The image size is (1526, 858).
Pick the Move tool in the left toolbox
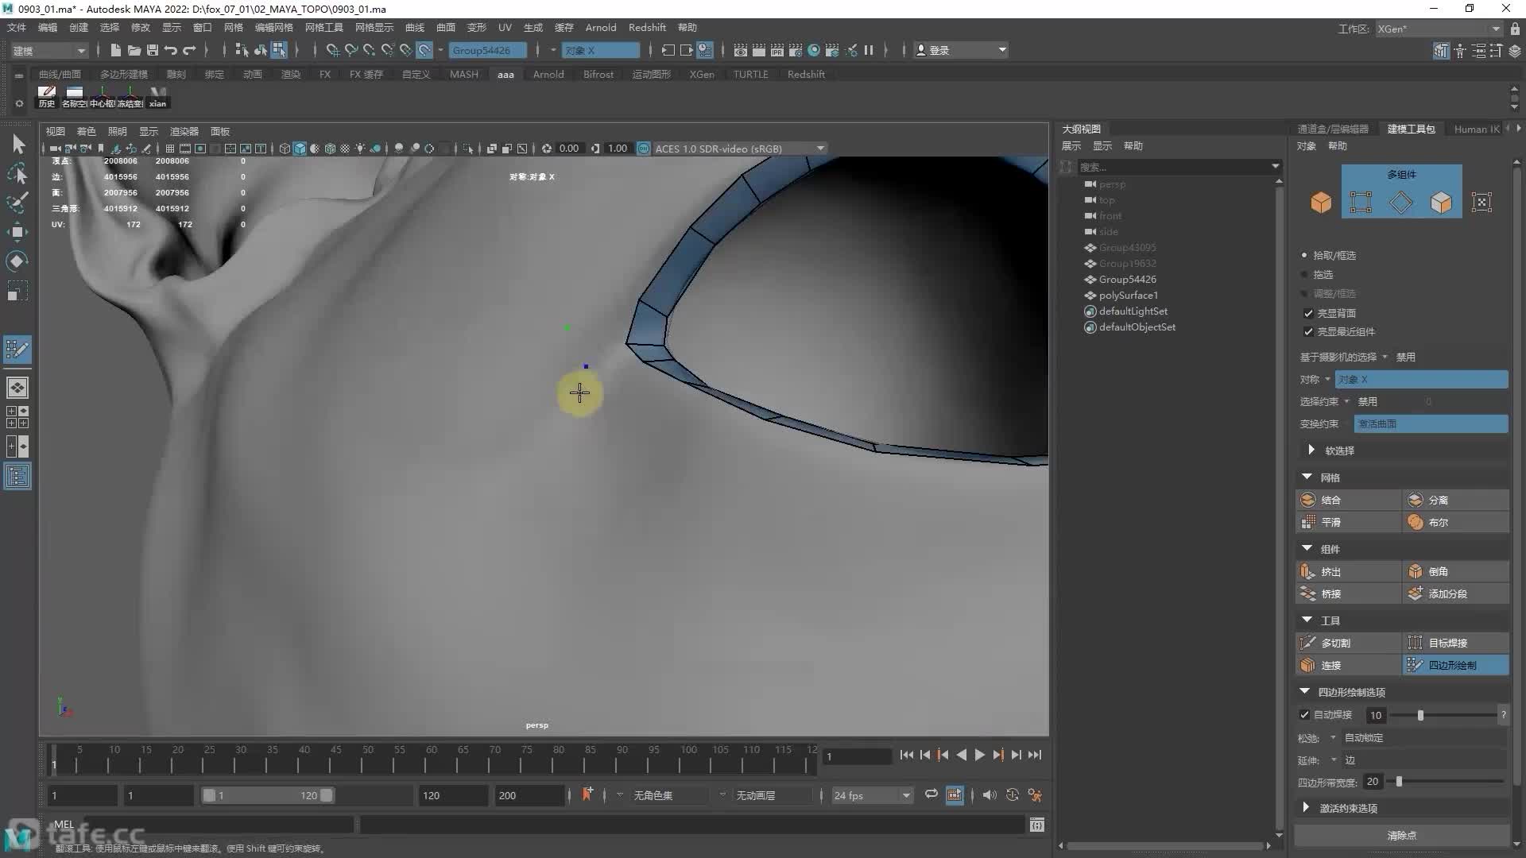pos(17,232)
